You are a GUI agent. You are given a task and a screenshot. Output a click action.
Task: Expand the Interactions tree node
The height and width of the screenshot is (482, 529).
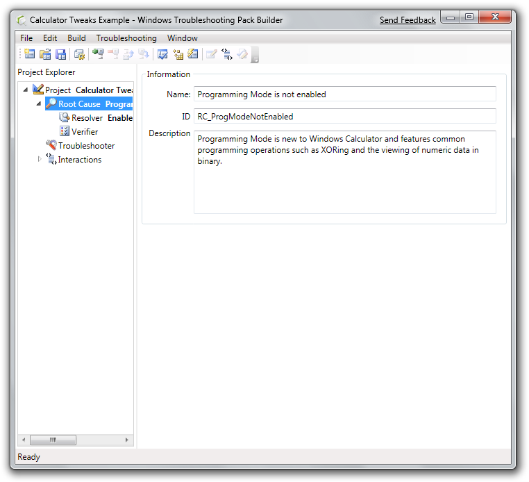tap(39, 159)
